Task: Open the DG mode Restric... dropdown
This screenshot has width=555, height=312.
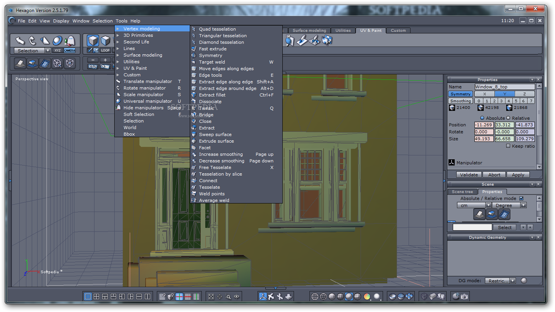Action: click(513, 281)
